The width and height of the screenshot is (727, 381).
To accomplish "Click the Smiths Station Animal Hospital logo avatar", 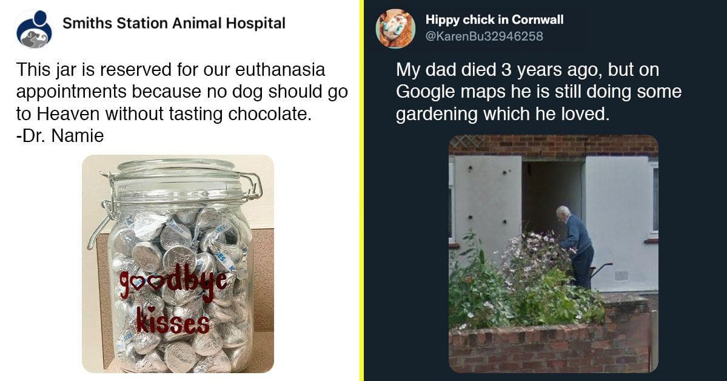I will tap(34, 28).
